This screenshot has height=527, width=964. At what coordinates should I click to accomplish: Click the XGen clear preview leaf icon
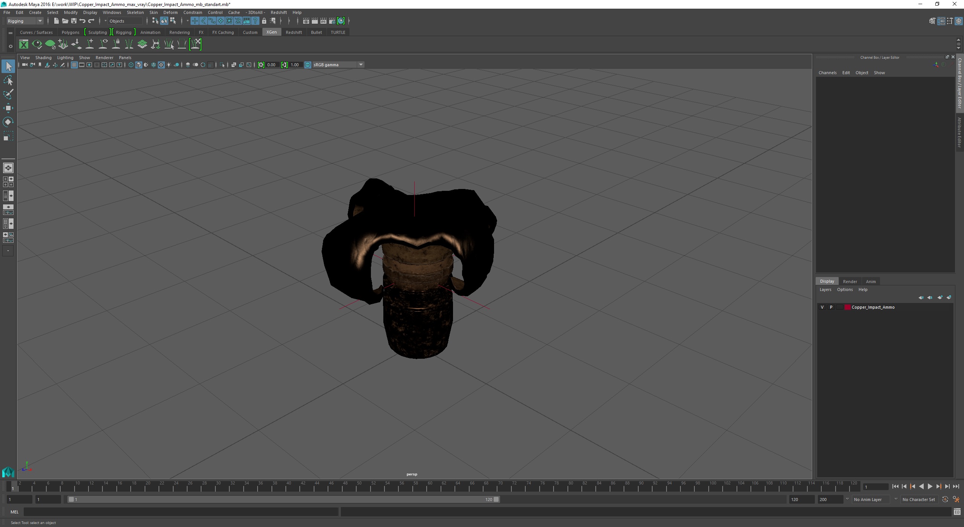pyautogui.click(x=50, y=44)
